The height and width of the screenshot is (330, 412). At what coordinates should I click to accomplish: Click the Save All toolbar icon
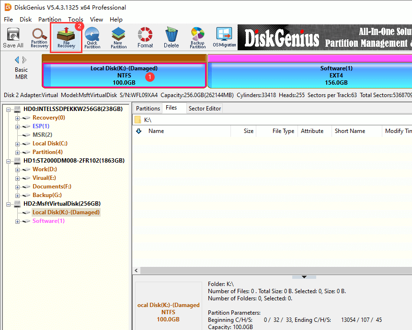(13, 38)
